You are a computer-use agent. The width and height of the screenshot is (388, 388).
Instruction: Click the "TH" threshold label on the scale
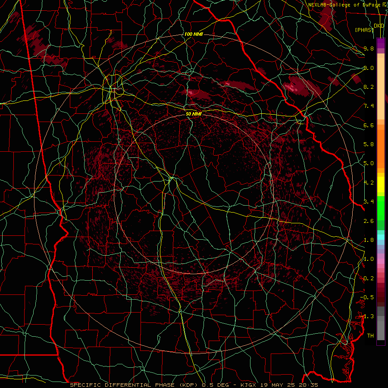370,336
